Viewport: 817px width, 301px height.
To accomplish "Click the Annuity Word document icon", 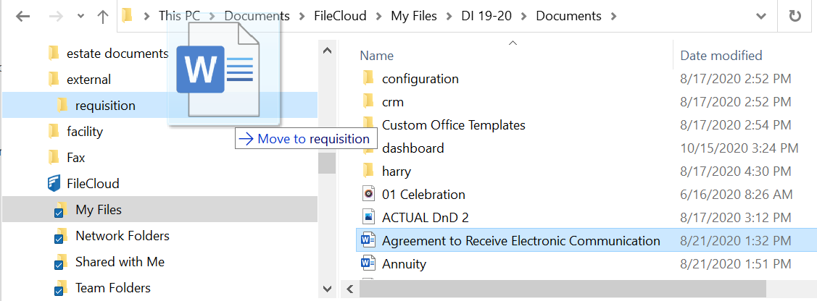I will (x=368, y=264).
